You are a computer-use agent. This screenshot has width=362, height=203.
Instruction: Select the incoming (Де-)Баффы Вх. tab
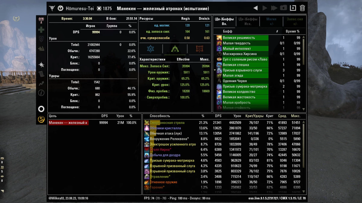pos(224,21)
